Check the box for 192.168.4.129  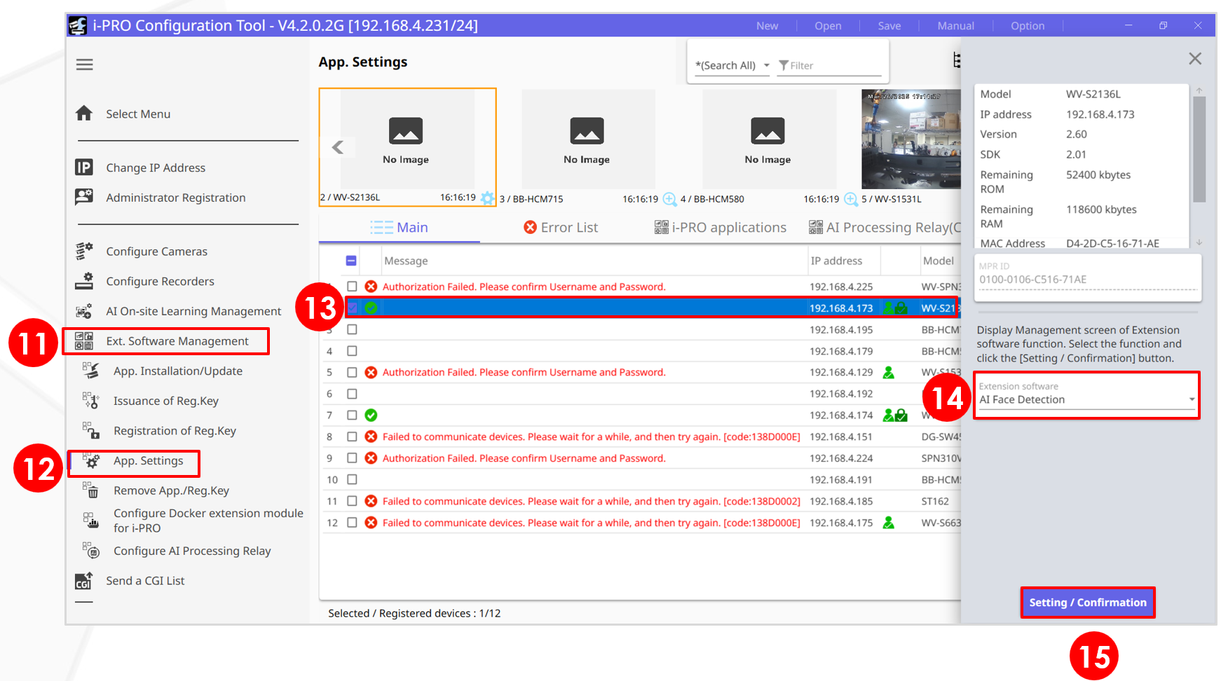point(352,373)
